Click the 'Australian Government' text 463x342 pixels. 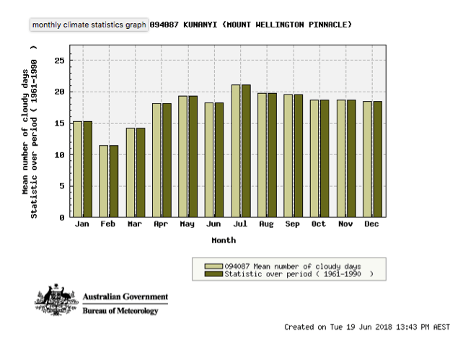[125, 297]
